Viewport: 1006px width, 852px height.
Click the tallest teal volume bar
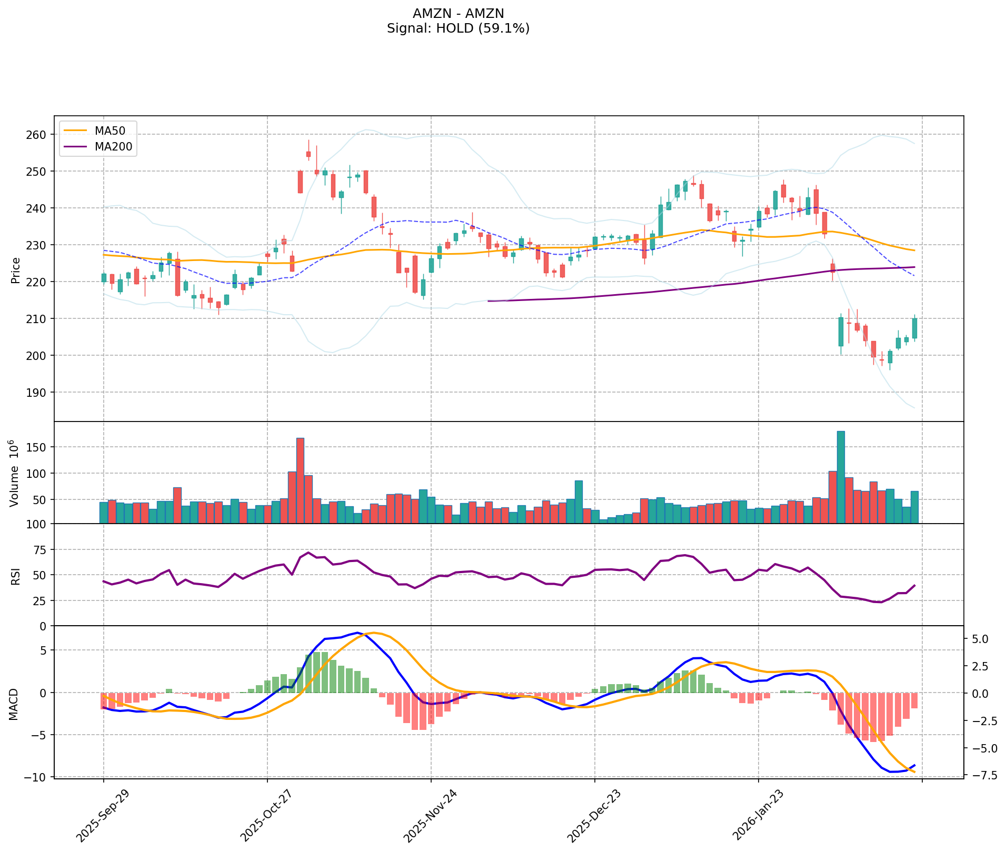pos(841,477)
